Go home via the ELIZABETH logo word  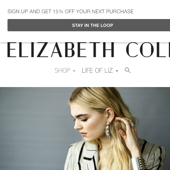pyautogui.click(x=61, y=50)
